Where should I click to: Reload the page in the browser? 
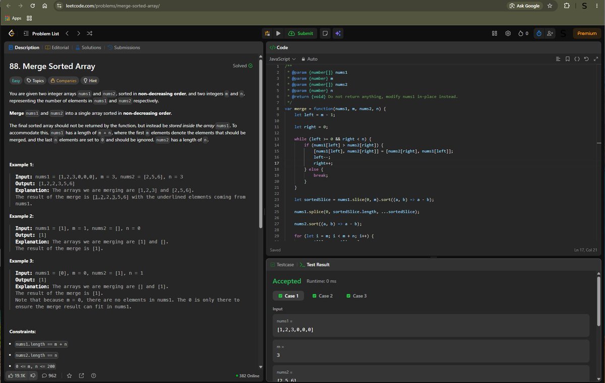[33, 6]
